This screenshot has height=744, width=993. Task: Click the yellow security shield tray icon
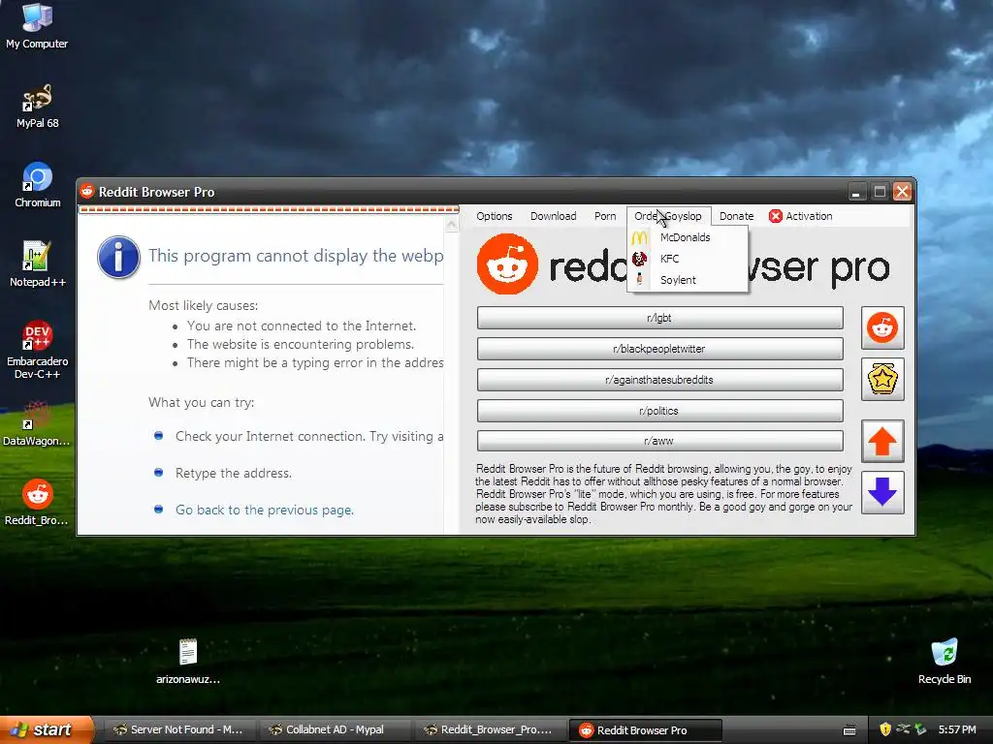(x=885, y=729)
